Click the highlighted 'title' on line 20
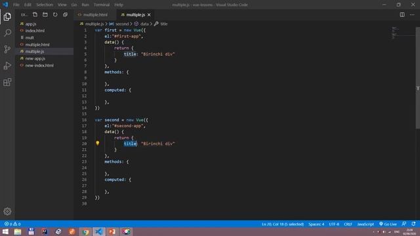Screen dimensions: 420x236 (130, 144)
